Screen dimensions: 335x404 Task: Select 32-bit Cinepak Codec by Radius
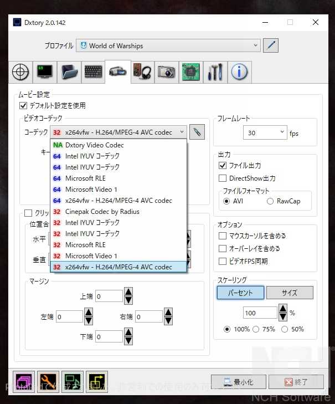point(118,212)
